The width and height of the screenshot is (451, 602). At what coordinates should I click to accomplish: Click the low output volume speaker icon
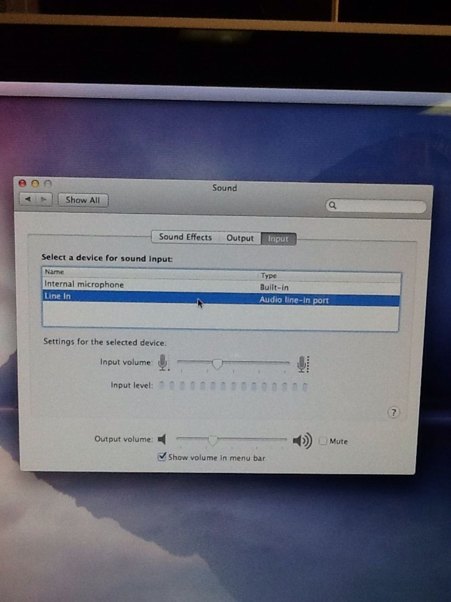pyautogui.click(x=162, y=439)
